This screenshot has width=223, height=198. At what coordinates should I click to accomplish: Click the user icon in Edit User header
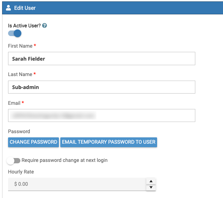(9, 7)
